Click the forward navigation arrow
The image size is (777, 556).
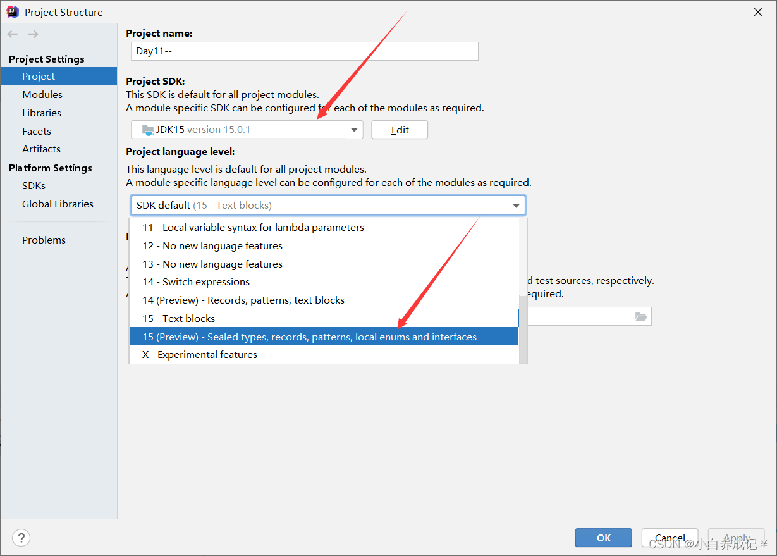[x=33, y=34]
